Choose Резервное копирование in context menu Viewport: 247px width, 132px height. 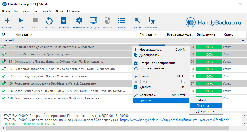[x=161, y=63]
